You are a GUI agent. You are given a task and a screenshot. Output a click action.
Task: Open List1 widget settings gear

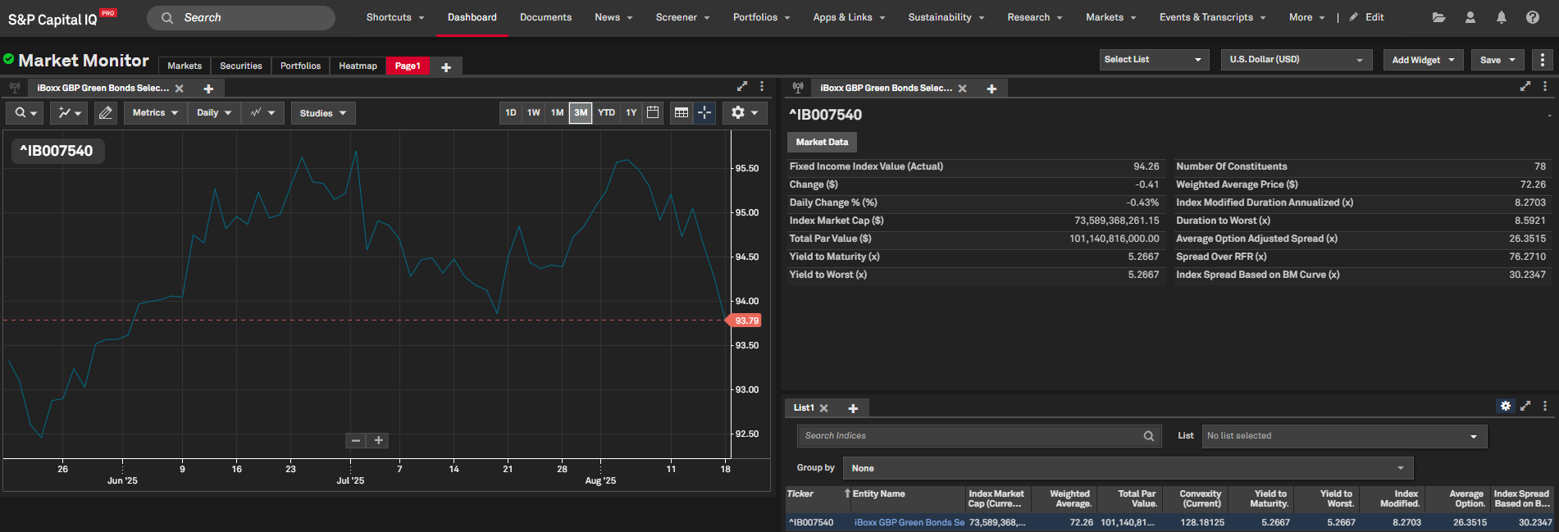[1505, 407]
